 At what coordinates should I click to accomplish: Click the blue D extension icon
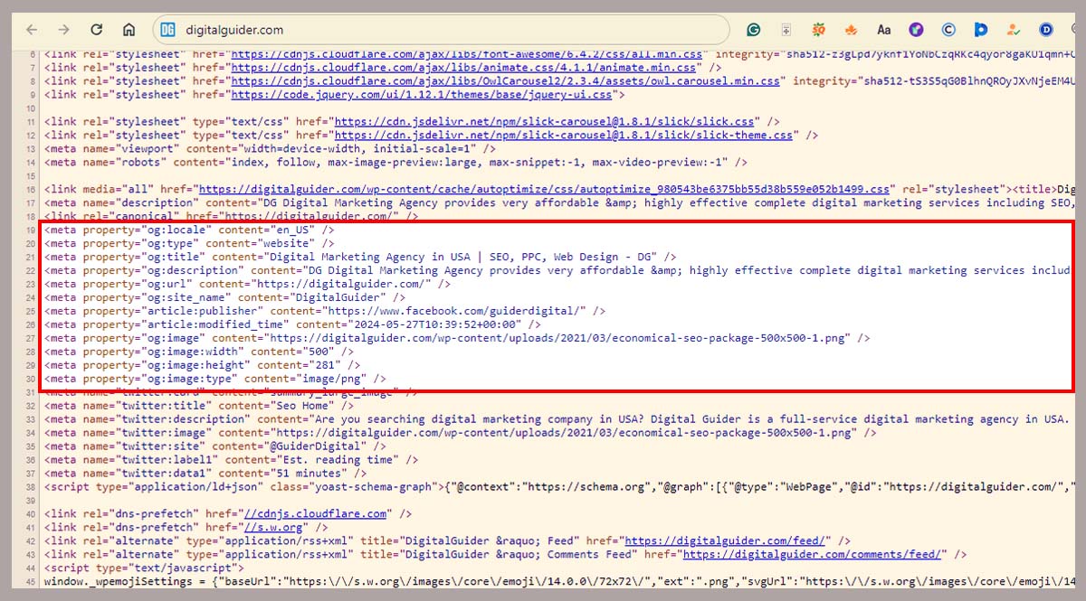[x=1046, y=29]
